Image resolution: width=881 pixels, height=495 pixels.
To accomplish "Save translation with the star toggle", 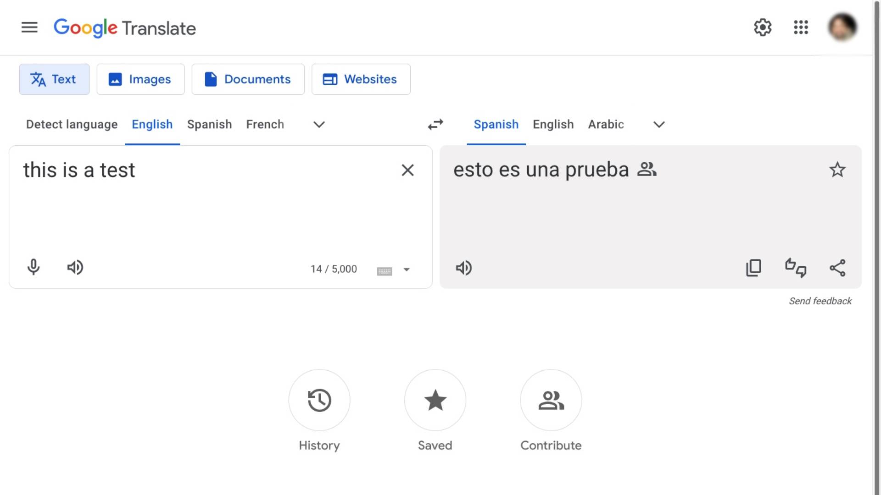I will tap(837, 170).
